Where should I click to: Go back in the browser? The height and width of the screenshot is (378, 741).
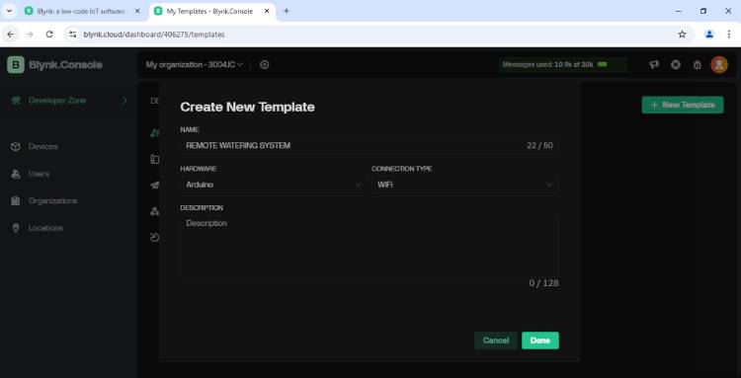tap(11, 34)
